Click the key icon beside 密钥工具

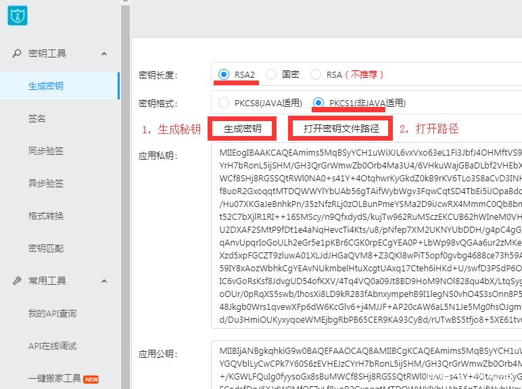[17, 53]
